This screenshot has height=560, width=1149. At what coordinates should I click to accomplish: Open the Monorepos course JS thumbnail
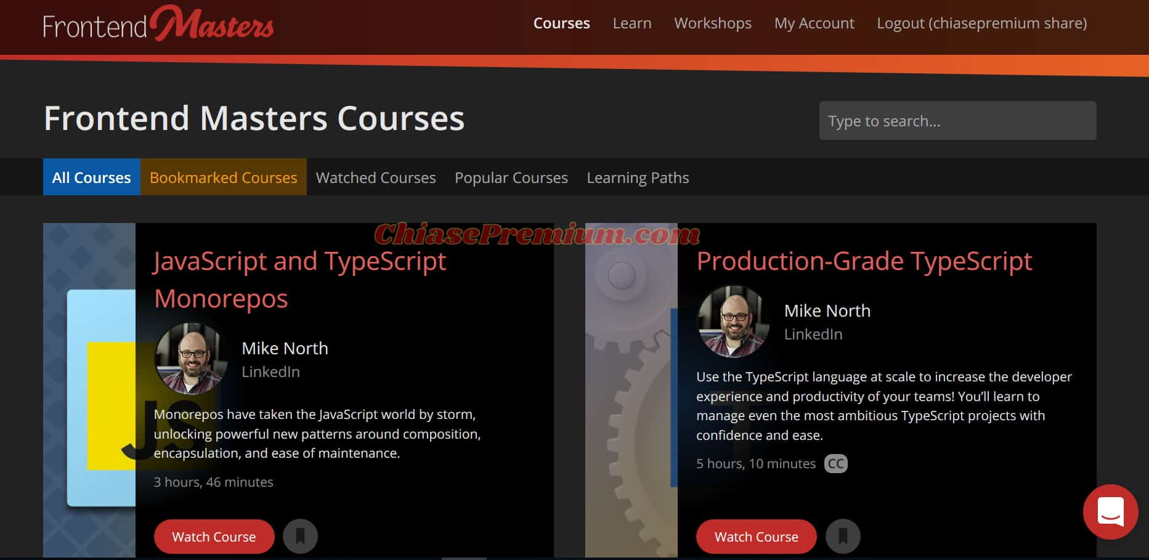(89, 390)
